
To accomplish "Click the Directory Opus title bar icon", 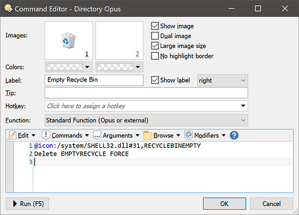I will 8,9.
